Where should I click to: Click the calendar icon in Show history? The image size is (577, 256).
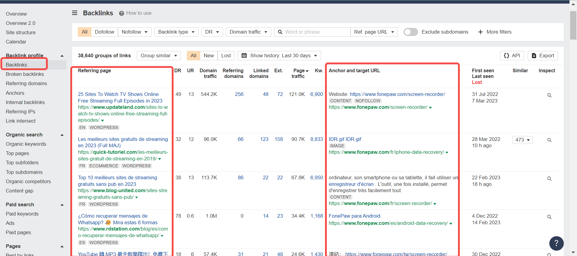tap(244, 55)
